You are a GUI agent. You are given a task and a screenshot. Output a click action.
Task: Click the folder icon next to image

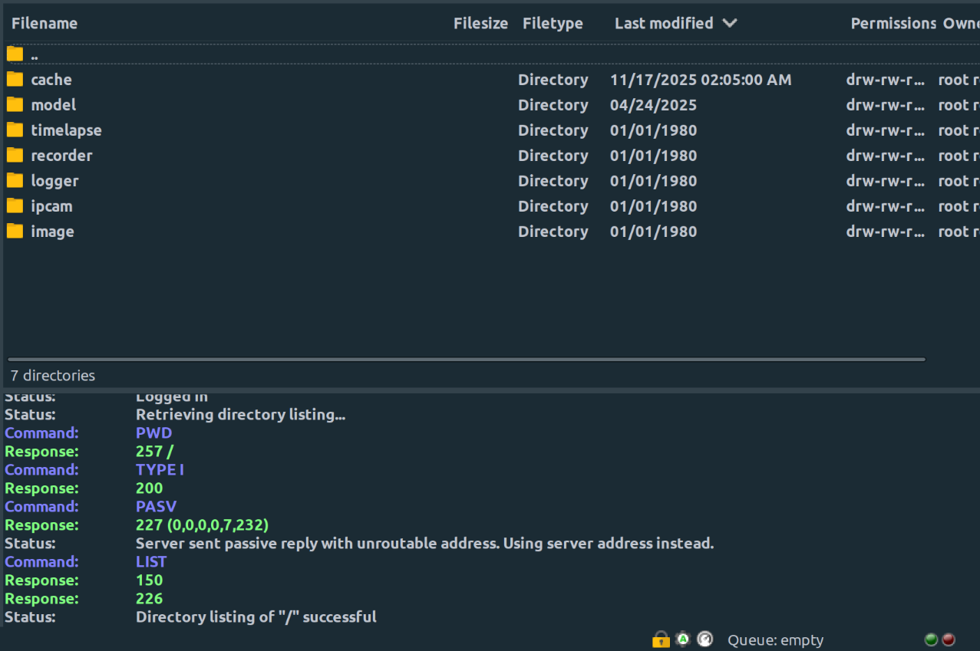(14, 231)
